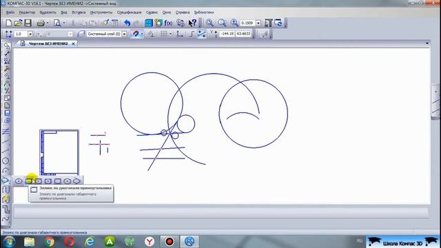Viewport: 441px width, 248px height.
Task: Expand the print button dropdown arrow
Action: click(x=48, y=23)
